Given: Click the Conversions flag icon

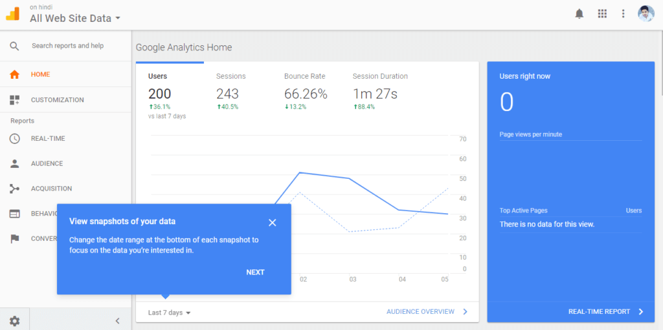Looking at the screenshot, I should [14, 239].
